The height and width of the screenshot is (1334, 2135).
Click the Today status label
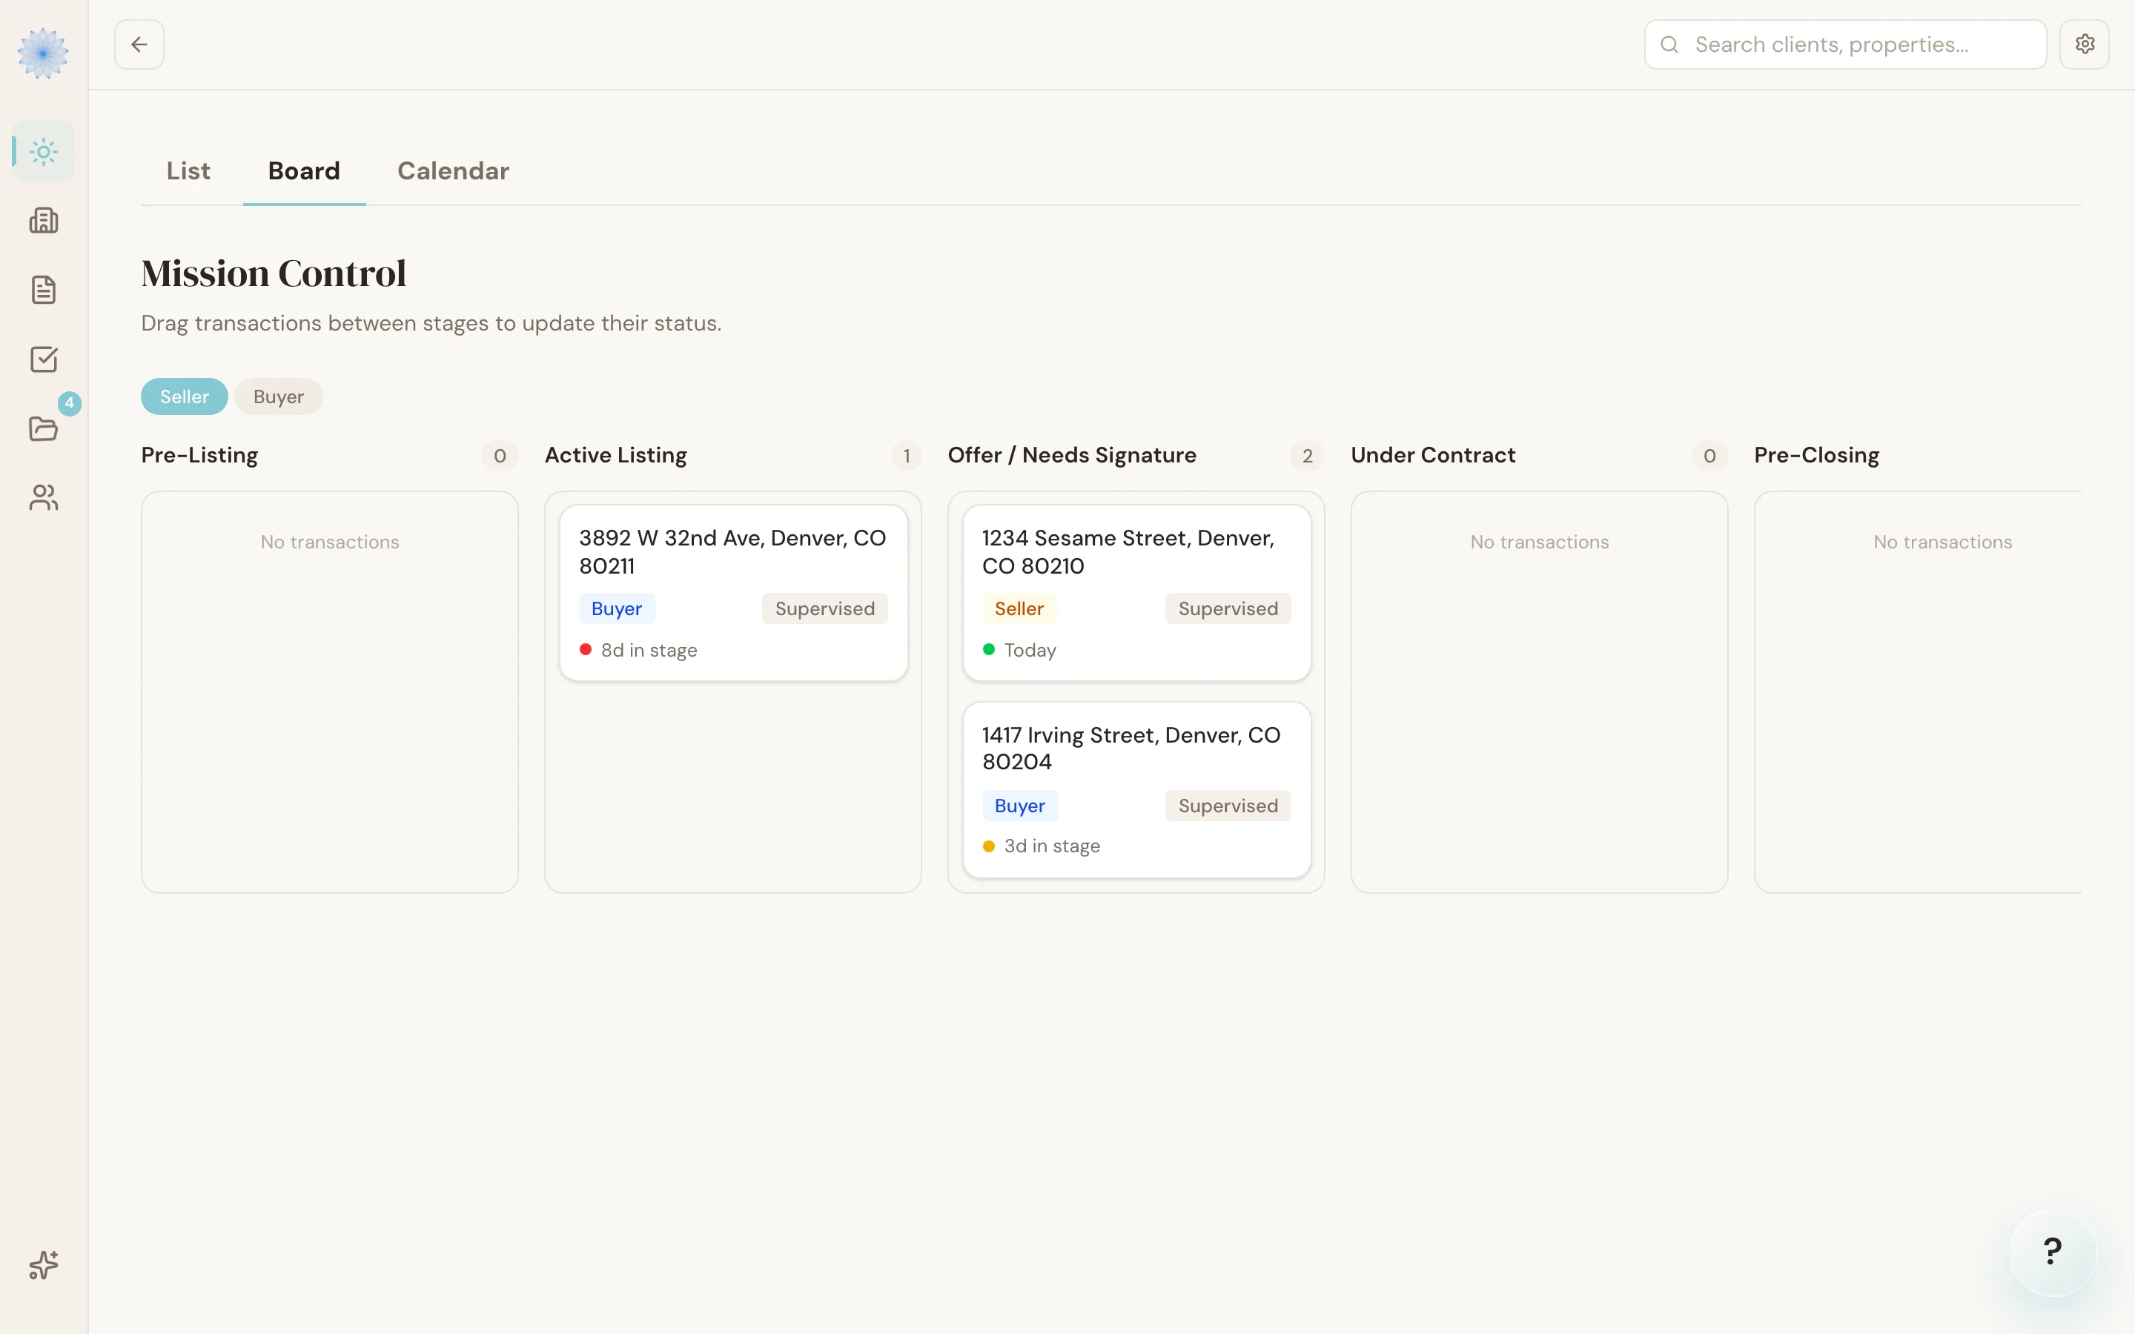[1030, 650]
